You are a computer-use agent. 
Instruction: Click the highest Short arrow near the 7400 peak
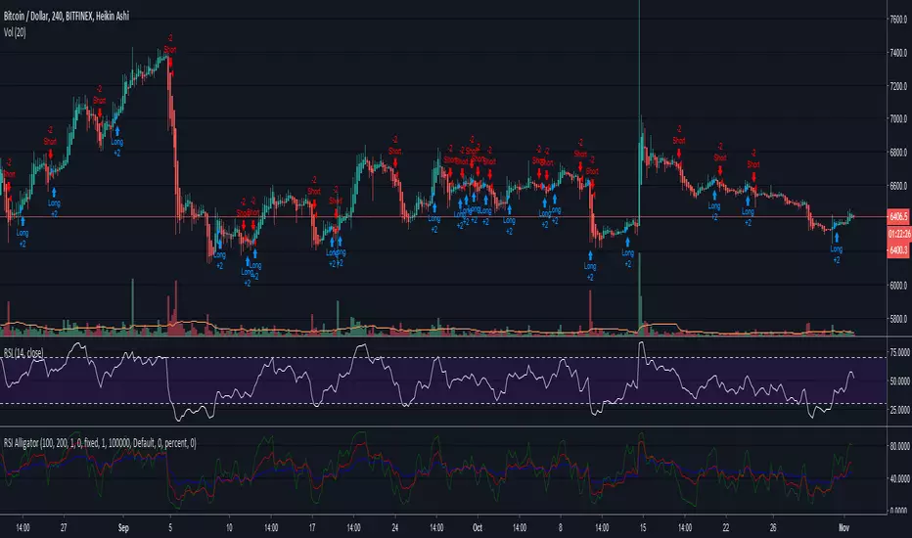(x=170, y=62)
